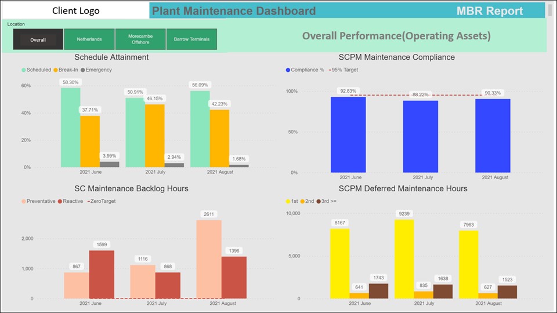Click the 2021 June label under Schedule Attainment
The image size is (557, 313).
click(91, 172)
